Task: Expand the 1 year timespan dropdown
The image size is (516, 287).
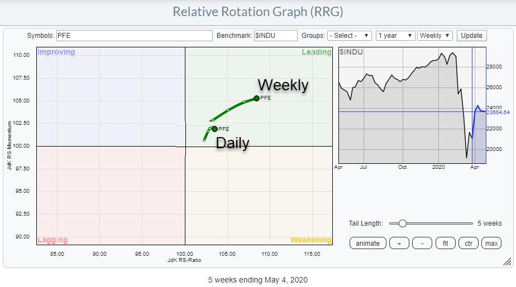Action: pyautogui.click(x=395, y=36)
